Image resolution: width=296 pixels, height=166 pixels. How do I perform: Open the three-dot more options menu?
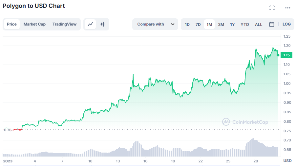point(288,8)
